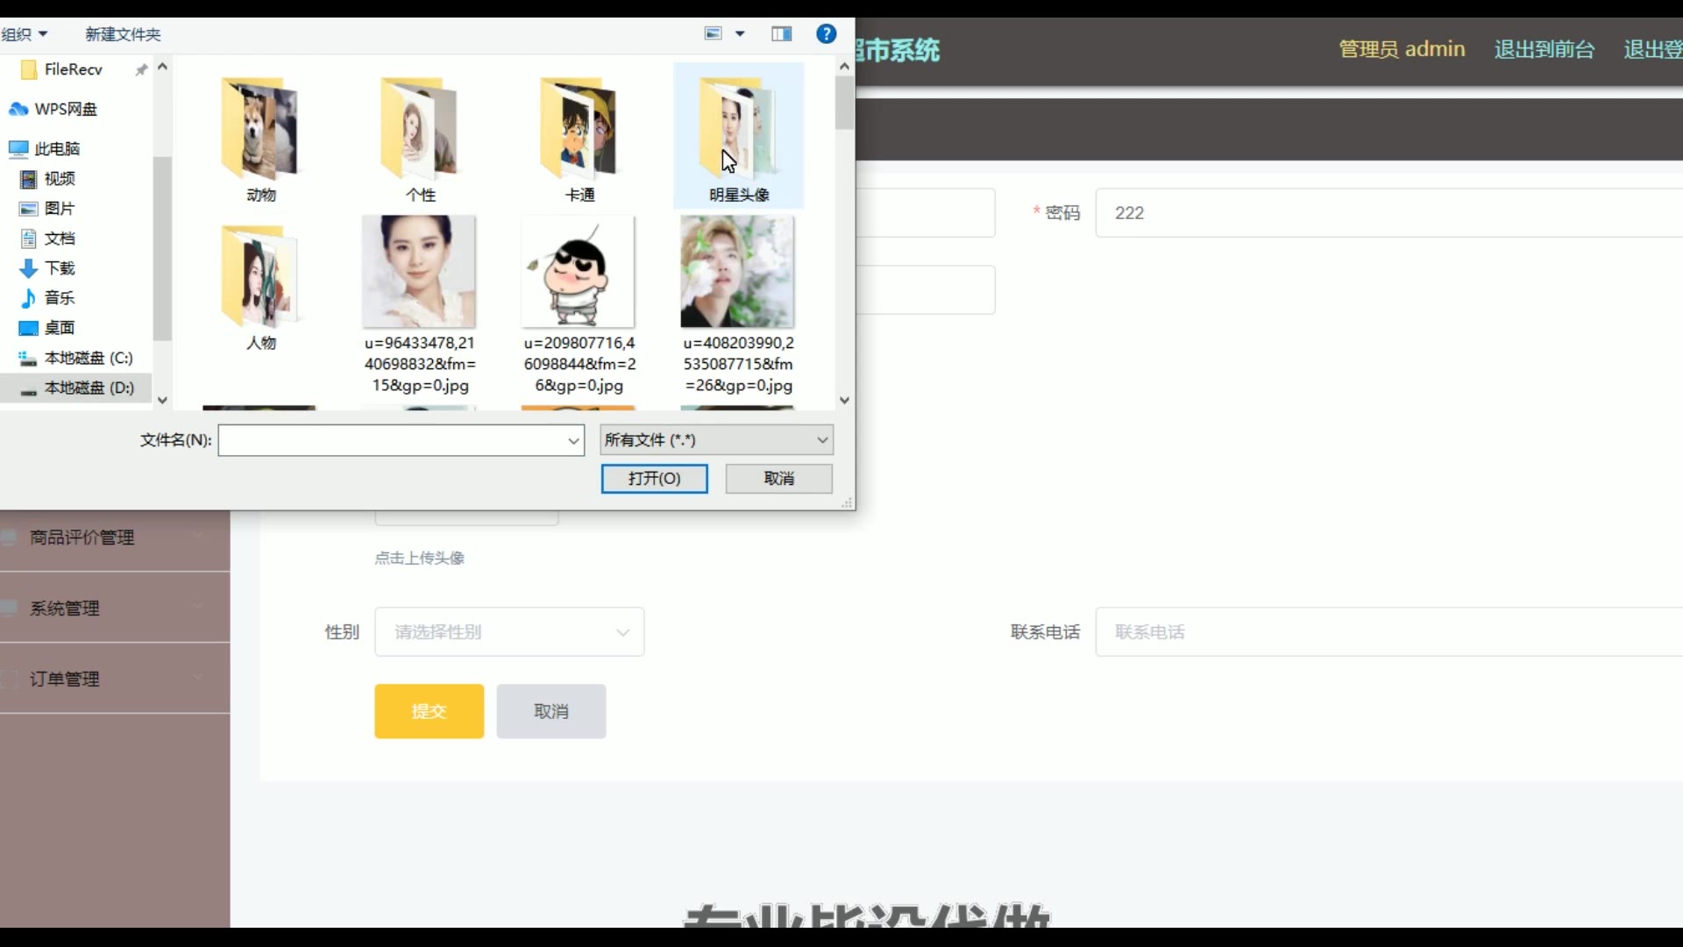Go to 本地磁盘 (C:) drive
Screen dimensions: 1683x947
(x=88, y=358)
